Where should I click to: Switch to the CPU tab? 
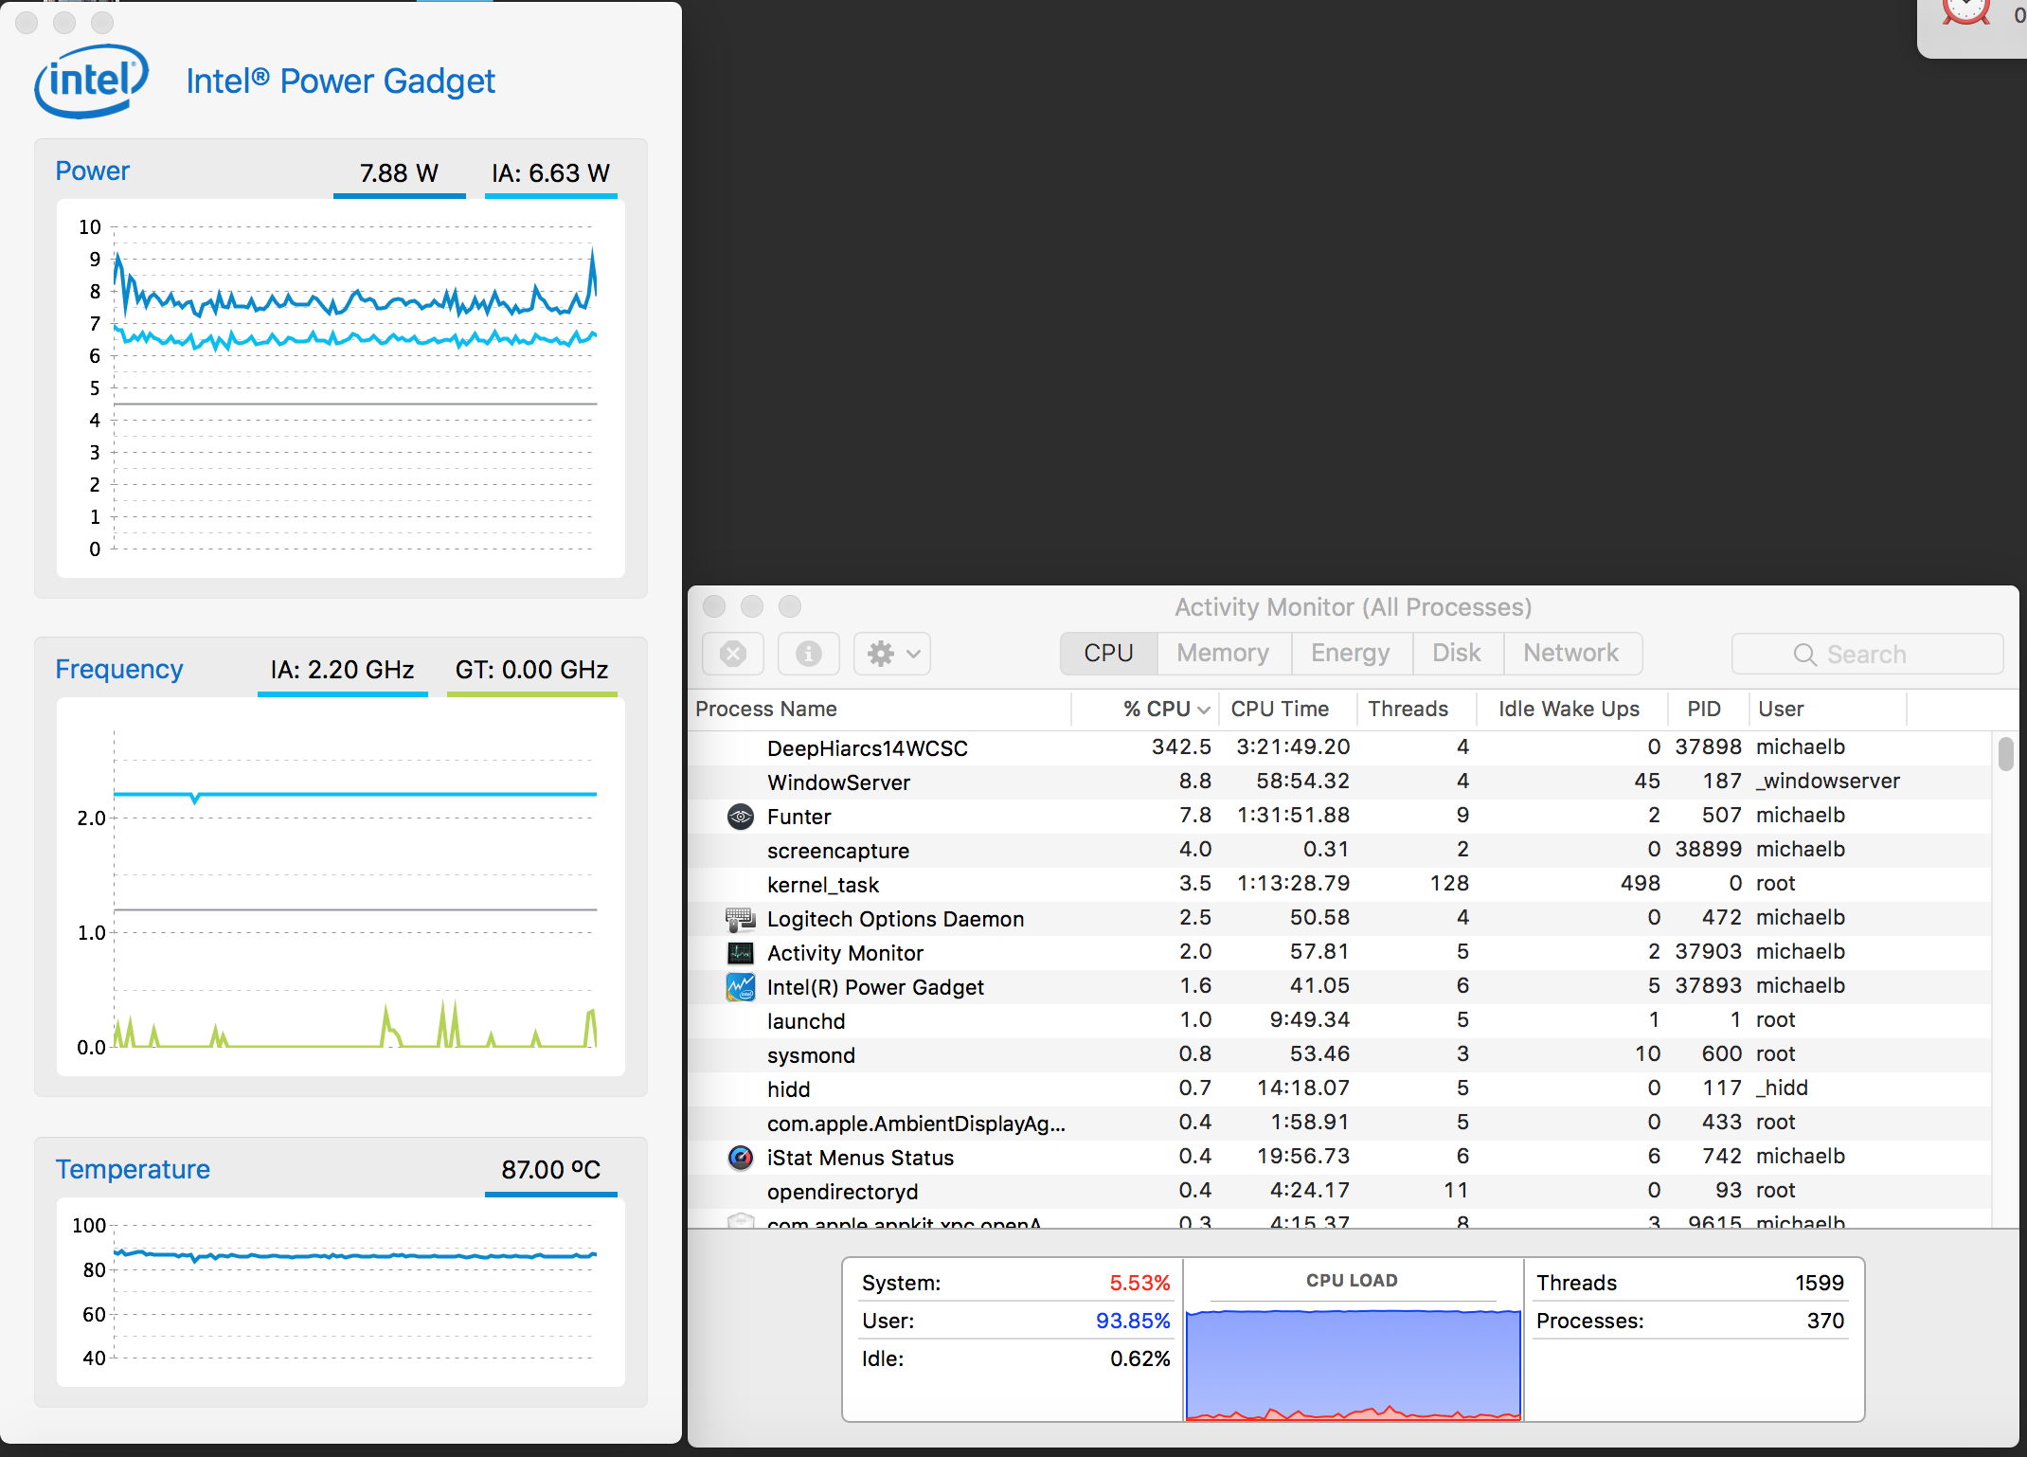1109,654
